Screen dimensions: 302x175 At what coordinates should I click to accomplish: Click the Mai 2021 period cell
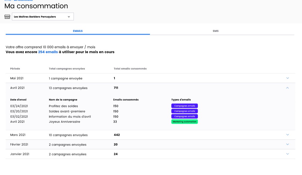point(17,78)
